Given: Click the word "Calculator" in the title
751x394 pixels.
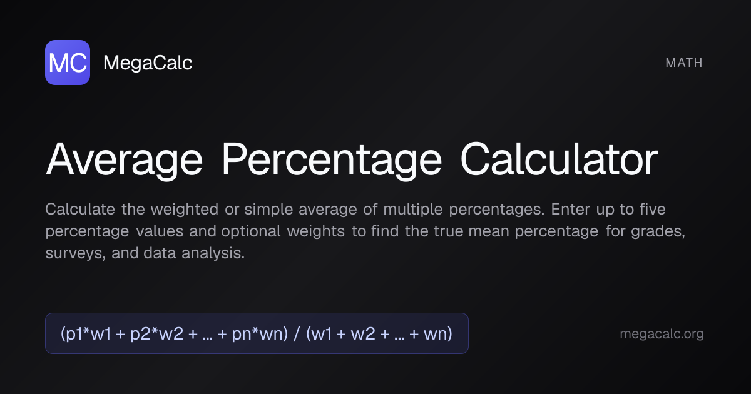Looking at the screenshot, I should point(559,160).
